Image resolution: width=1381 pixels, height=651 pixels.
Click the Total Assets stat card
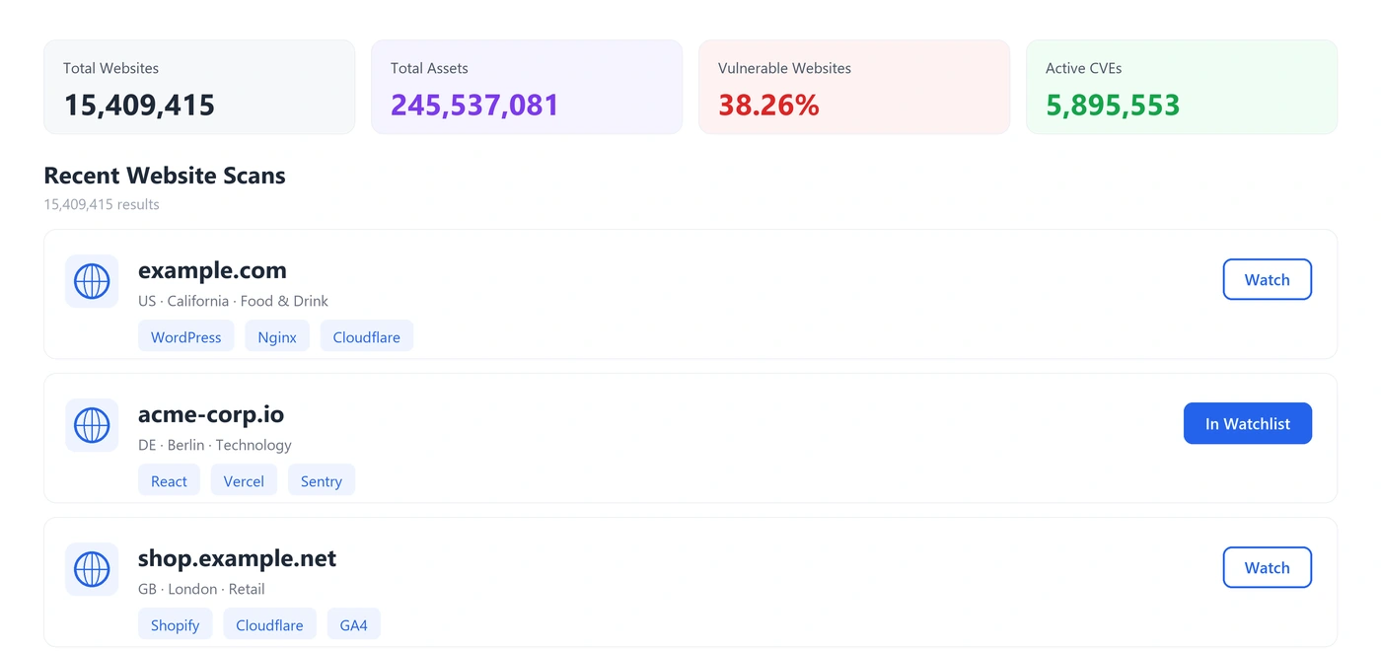pos(527,87)
